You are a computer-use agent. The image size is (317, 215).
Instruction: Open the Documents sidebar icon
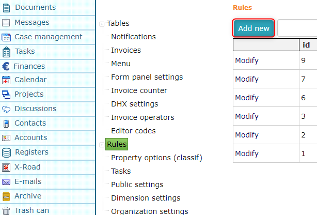click(x=6, y=8)
